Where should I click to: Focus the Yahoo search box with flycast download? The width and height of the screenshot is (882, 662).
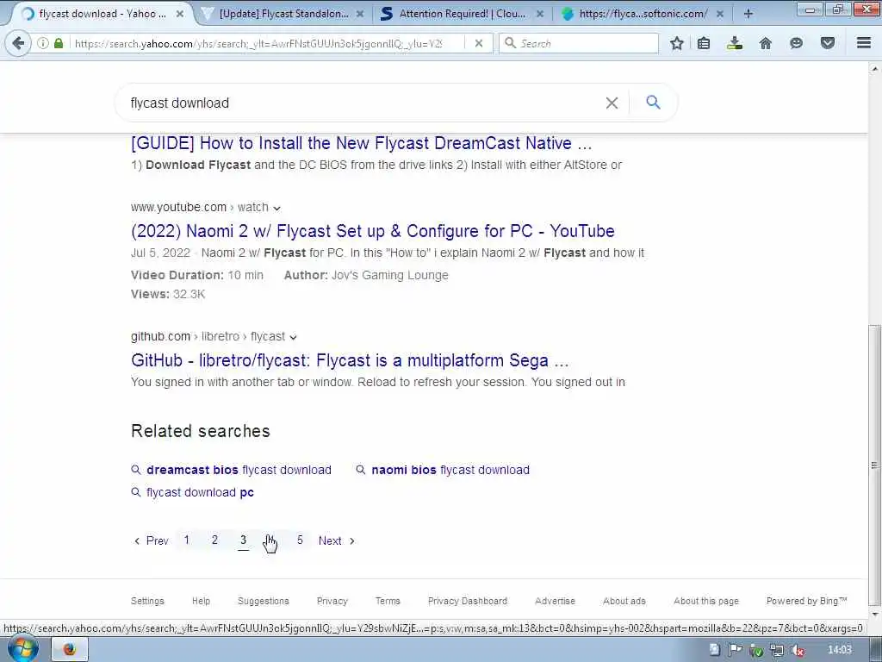[x=360, y=103]
